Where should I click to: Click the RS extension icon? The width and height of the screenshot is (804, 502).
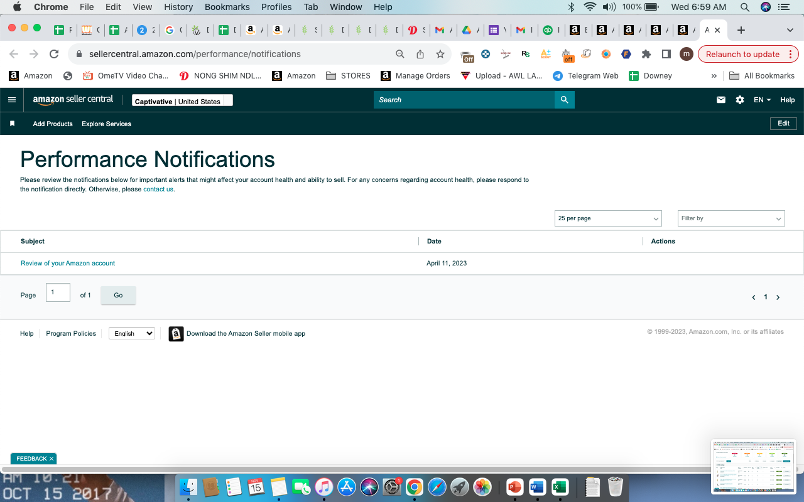pos(526,54)
